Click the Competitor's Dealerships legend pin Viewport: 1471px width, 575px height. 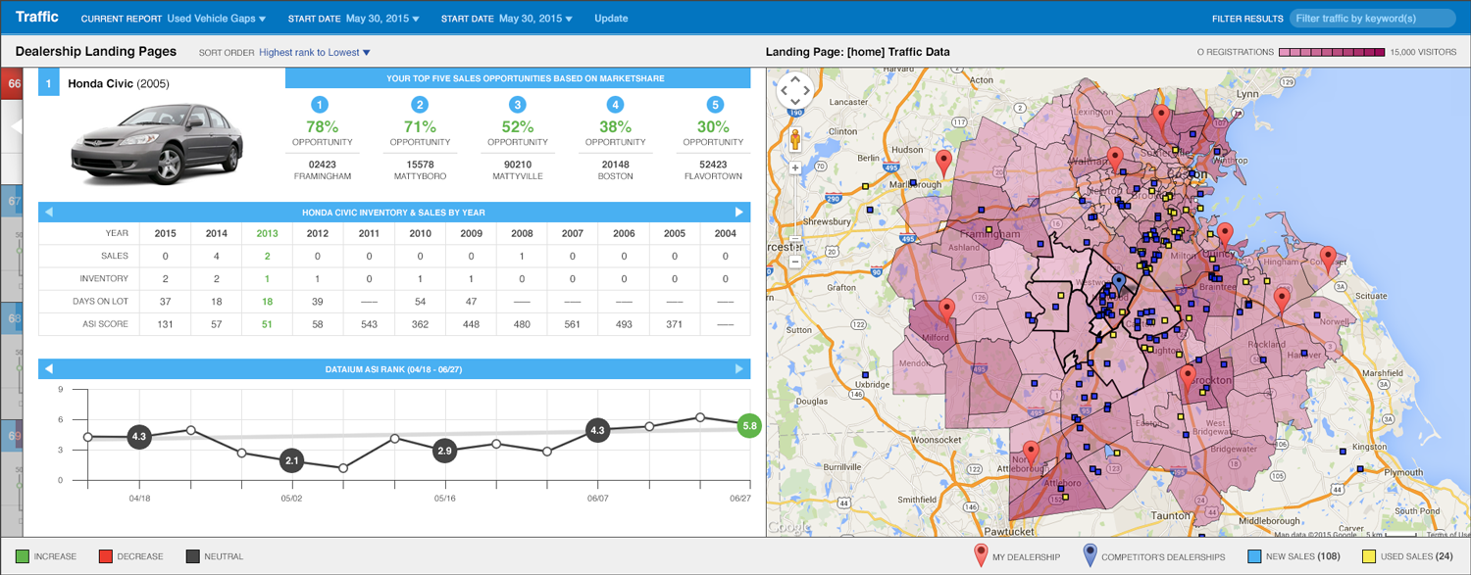(1089, 556)
